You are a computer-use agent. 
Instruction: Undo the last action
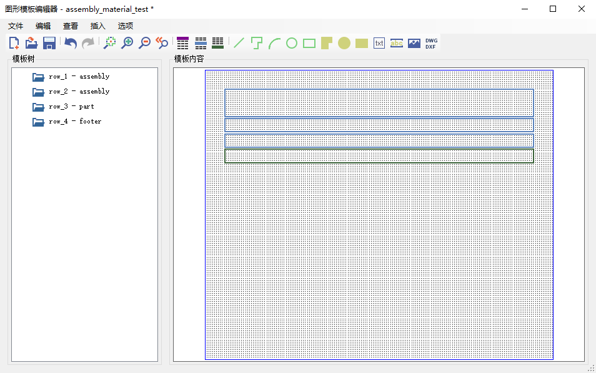(71, 43)
